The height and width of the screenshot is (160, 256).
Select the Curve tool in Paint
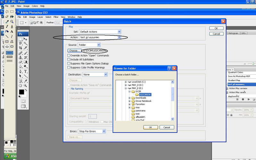point(12,36)
